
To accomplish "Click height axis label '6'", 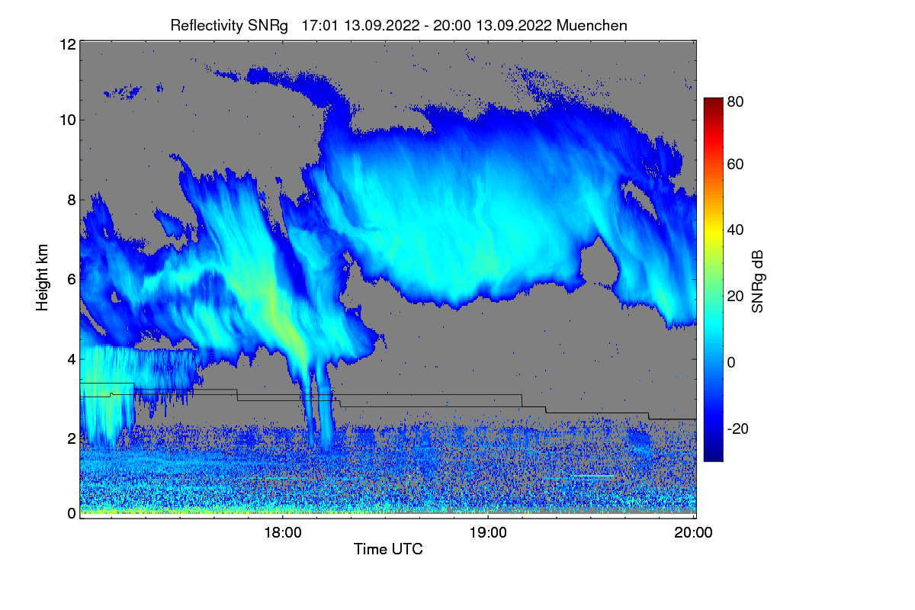I will 72,279.
